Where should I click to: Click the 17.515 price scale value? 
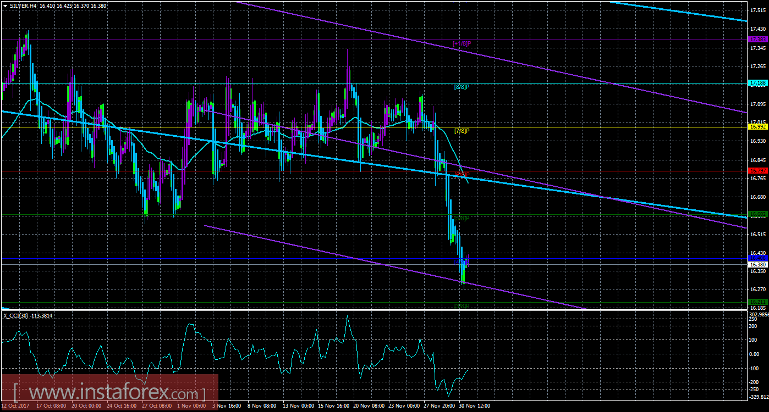[x=759, y=9]
